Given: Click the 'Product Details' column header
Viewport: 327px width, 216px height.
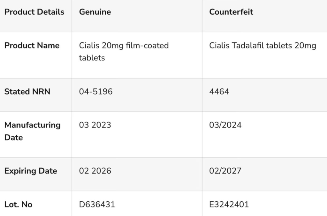Looking at the screenshot, I should [x=34, y=12].
